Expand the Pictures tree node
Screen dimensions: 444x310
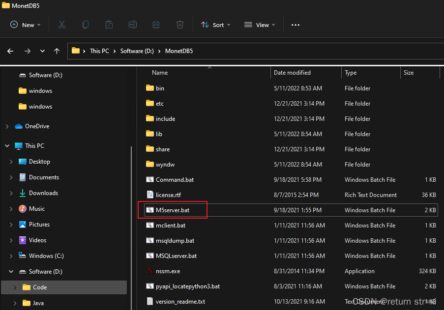(11, 225)
